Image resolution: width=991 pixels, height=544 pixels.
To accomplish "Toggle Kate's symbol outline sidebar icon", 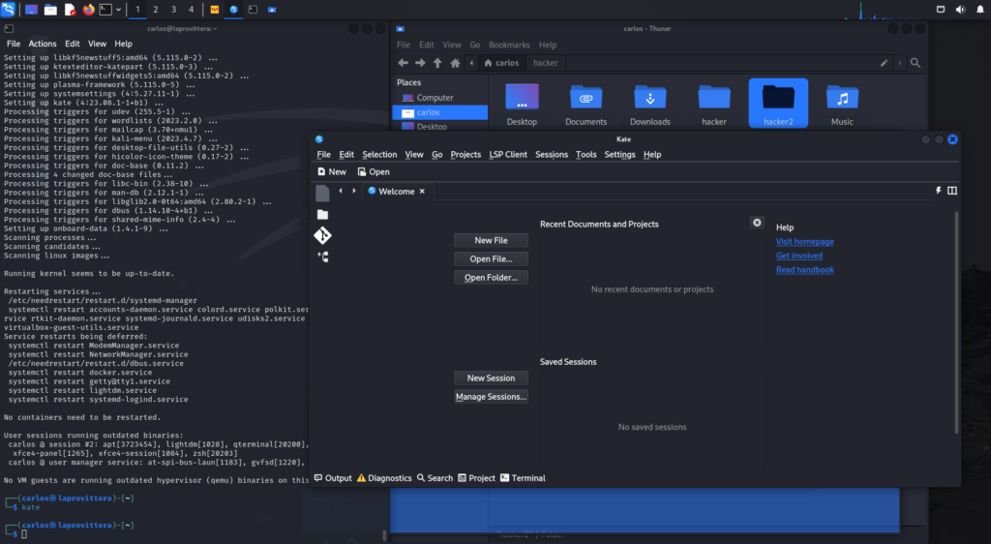I will [x=322, y=257].
